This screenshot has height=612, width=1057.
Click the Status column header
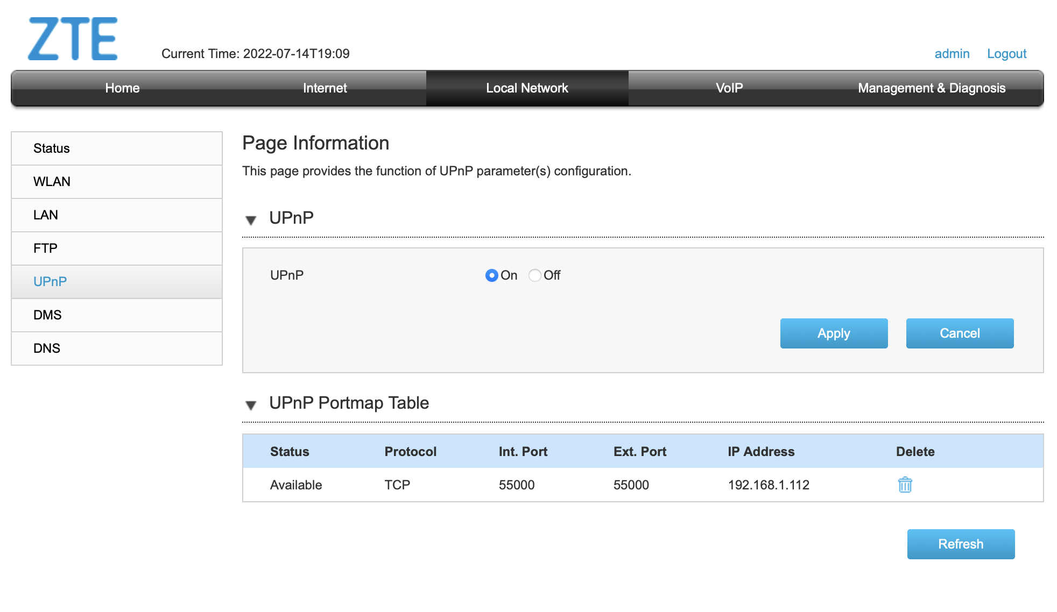pos(290,452)
